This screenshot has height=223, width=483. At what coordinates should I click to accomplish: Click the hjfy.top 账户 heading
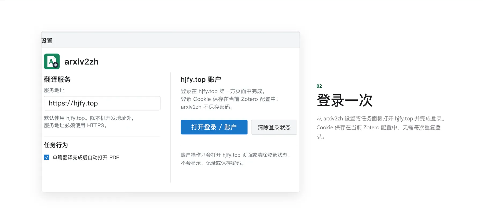click(201, 80)
